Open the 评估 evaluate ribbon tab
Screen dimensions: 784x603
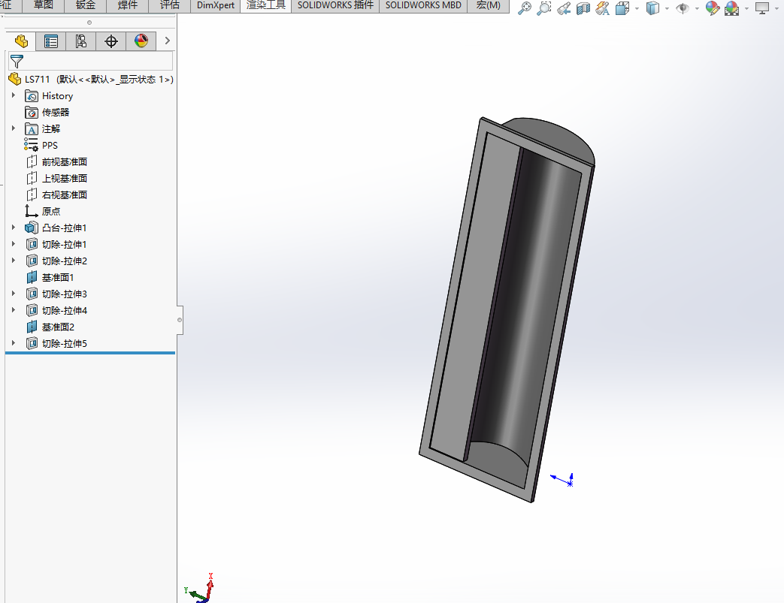point(169,5)
